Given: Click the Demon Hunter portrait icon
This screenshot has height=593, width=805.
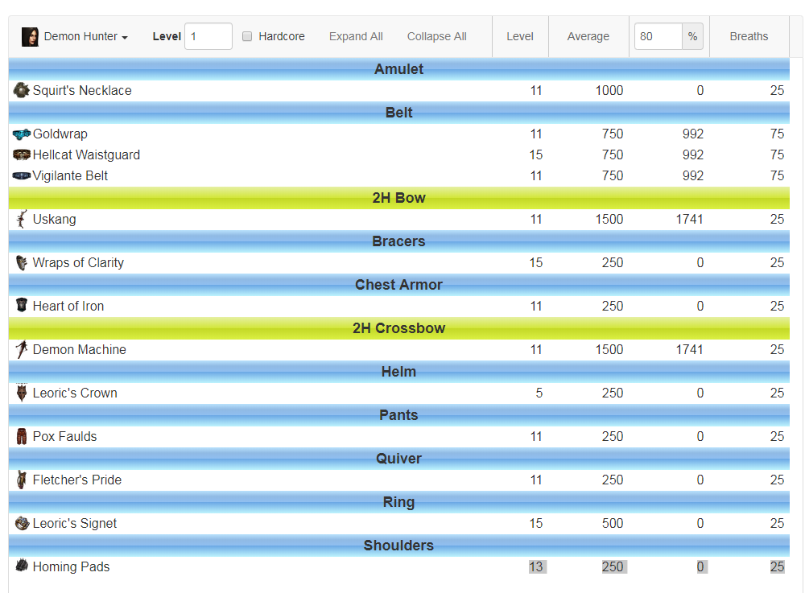Looking at the screenshot, I should click(30, 36).
